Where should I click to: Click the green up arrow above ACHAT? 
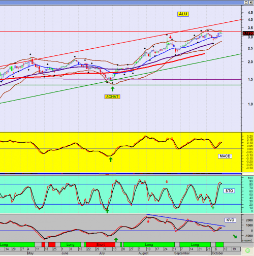point(112,89)
